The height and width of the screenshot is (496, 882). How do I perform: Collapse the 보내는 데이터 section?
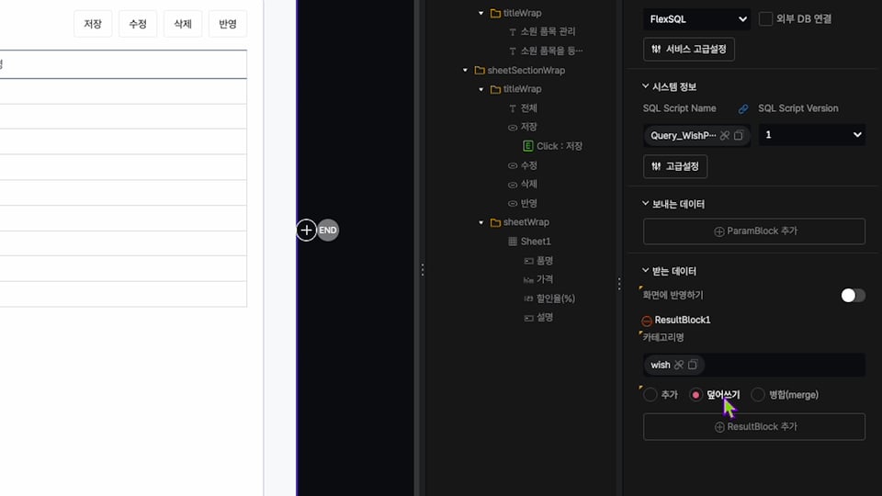(x=645, y=204)
